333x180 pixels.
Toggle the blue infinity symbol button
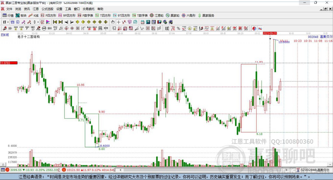pos(260,29)
